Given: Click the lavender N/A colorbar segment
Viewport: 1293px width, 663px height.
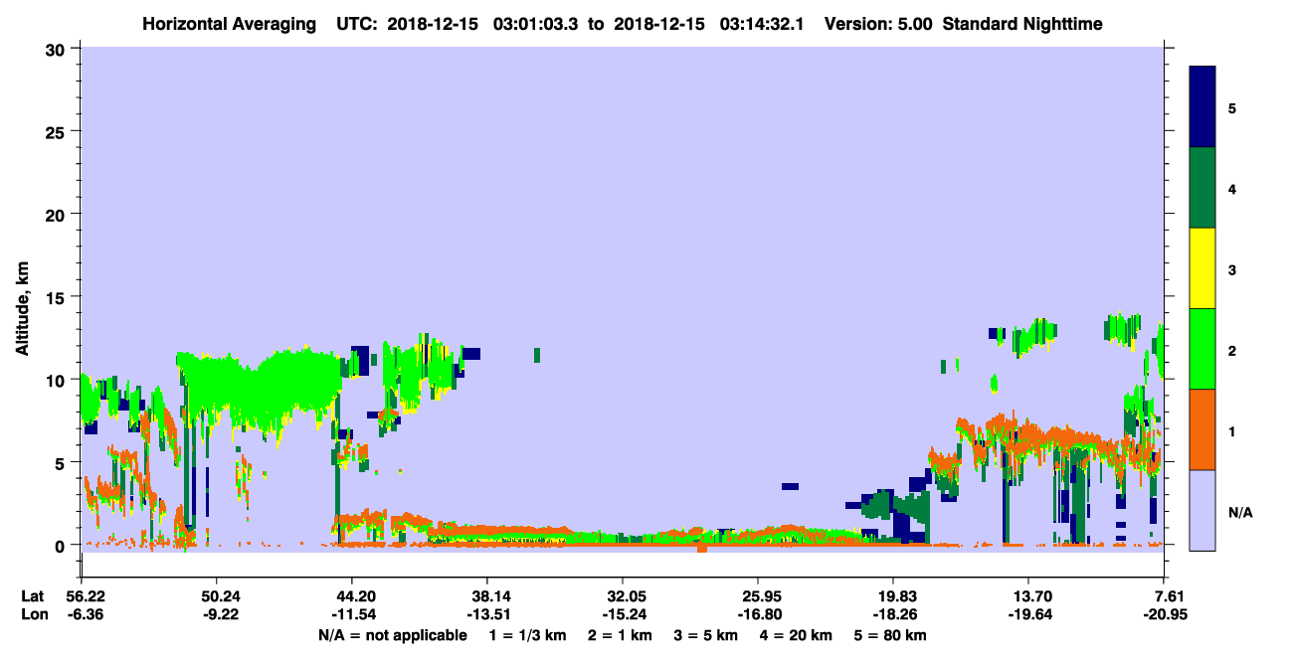Looking at the screenshot, I should [x=1202, y=510].
